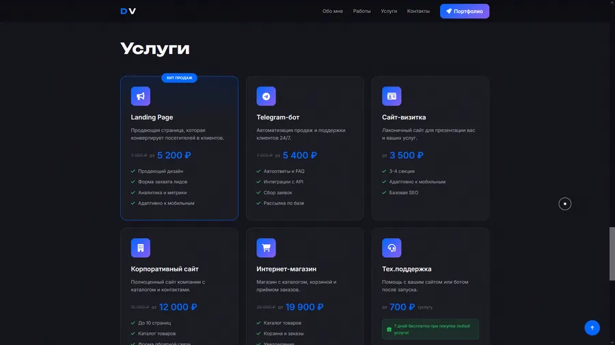This screenshot has width=615, height=345.
Task: Select the Landing Page title
Action: pyautogui.click(x=152, y=117)
